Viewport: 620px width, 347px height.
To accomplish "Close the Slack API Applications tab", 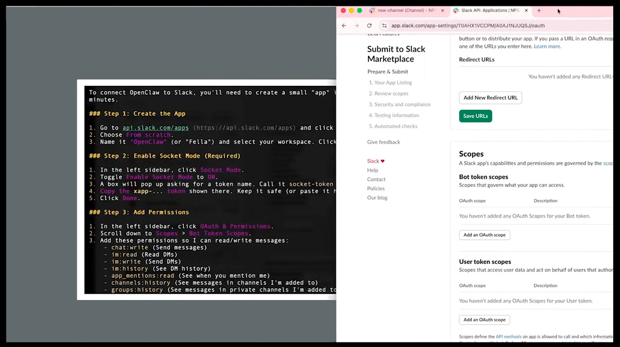I will click(526, 10).
